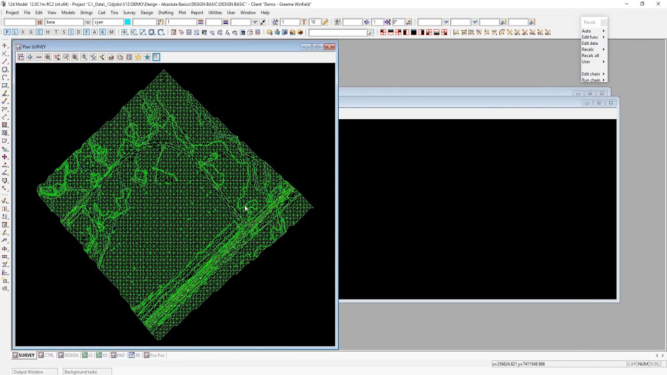Open the Utilities menu
Viewport: 667px width, 375px height.
coord(215,12)
